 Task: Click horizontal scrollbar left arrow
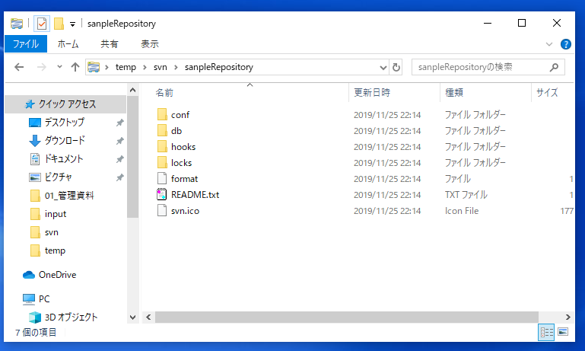(148, 317)
